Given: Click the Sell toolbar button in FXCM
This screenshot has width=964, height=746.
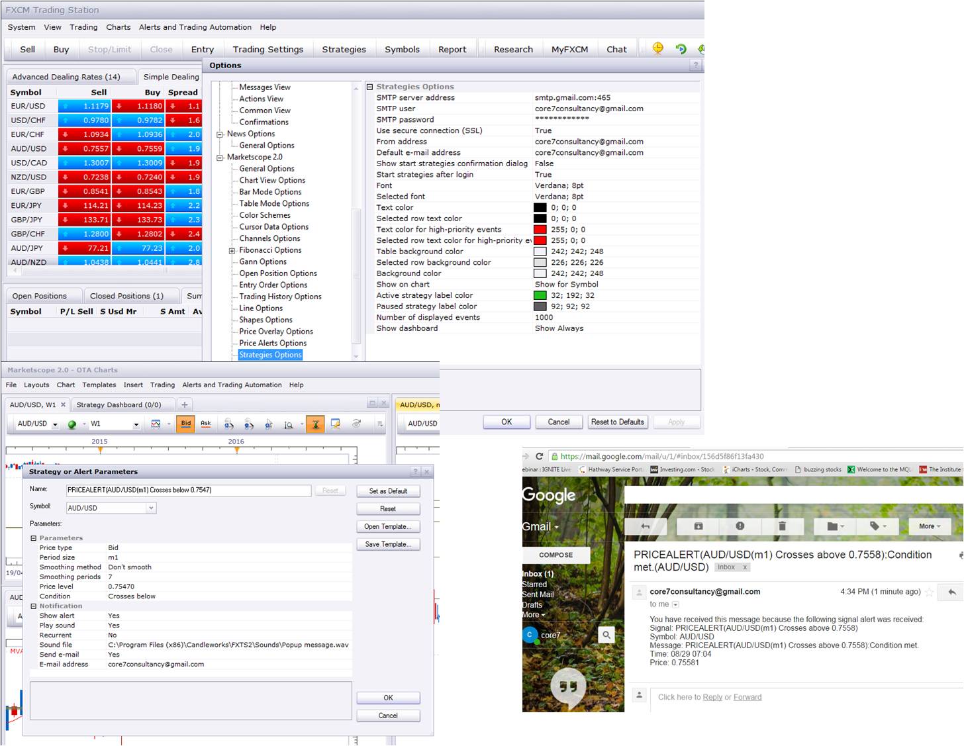Looking at the screenshot, I should [28, 49].
